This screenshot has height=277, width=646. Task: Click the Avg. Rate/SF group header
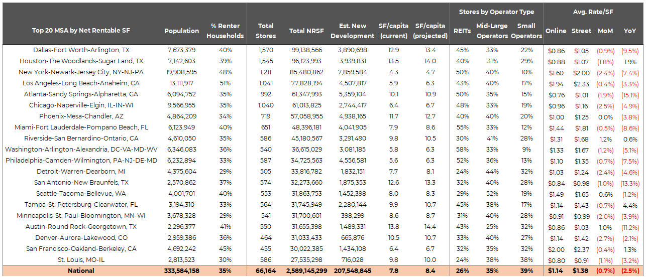tap(593, 12)
